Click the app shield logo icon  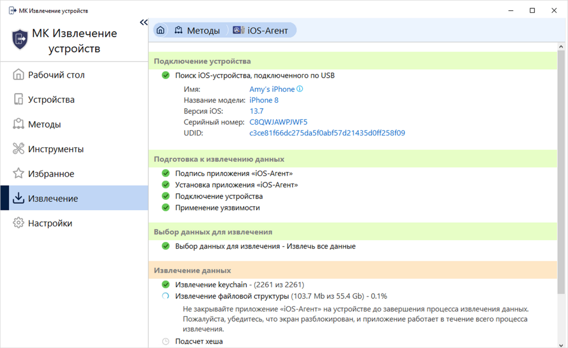(x=20, y=39)
